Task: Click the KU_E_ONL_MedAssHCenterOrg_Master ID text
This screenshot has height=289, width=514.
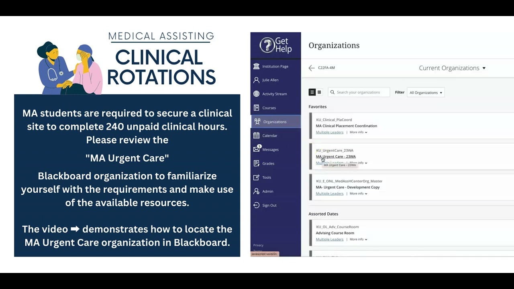Action: pos(349,181)
